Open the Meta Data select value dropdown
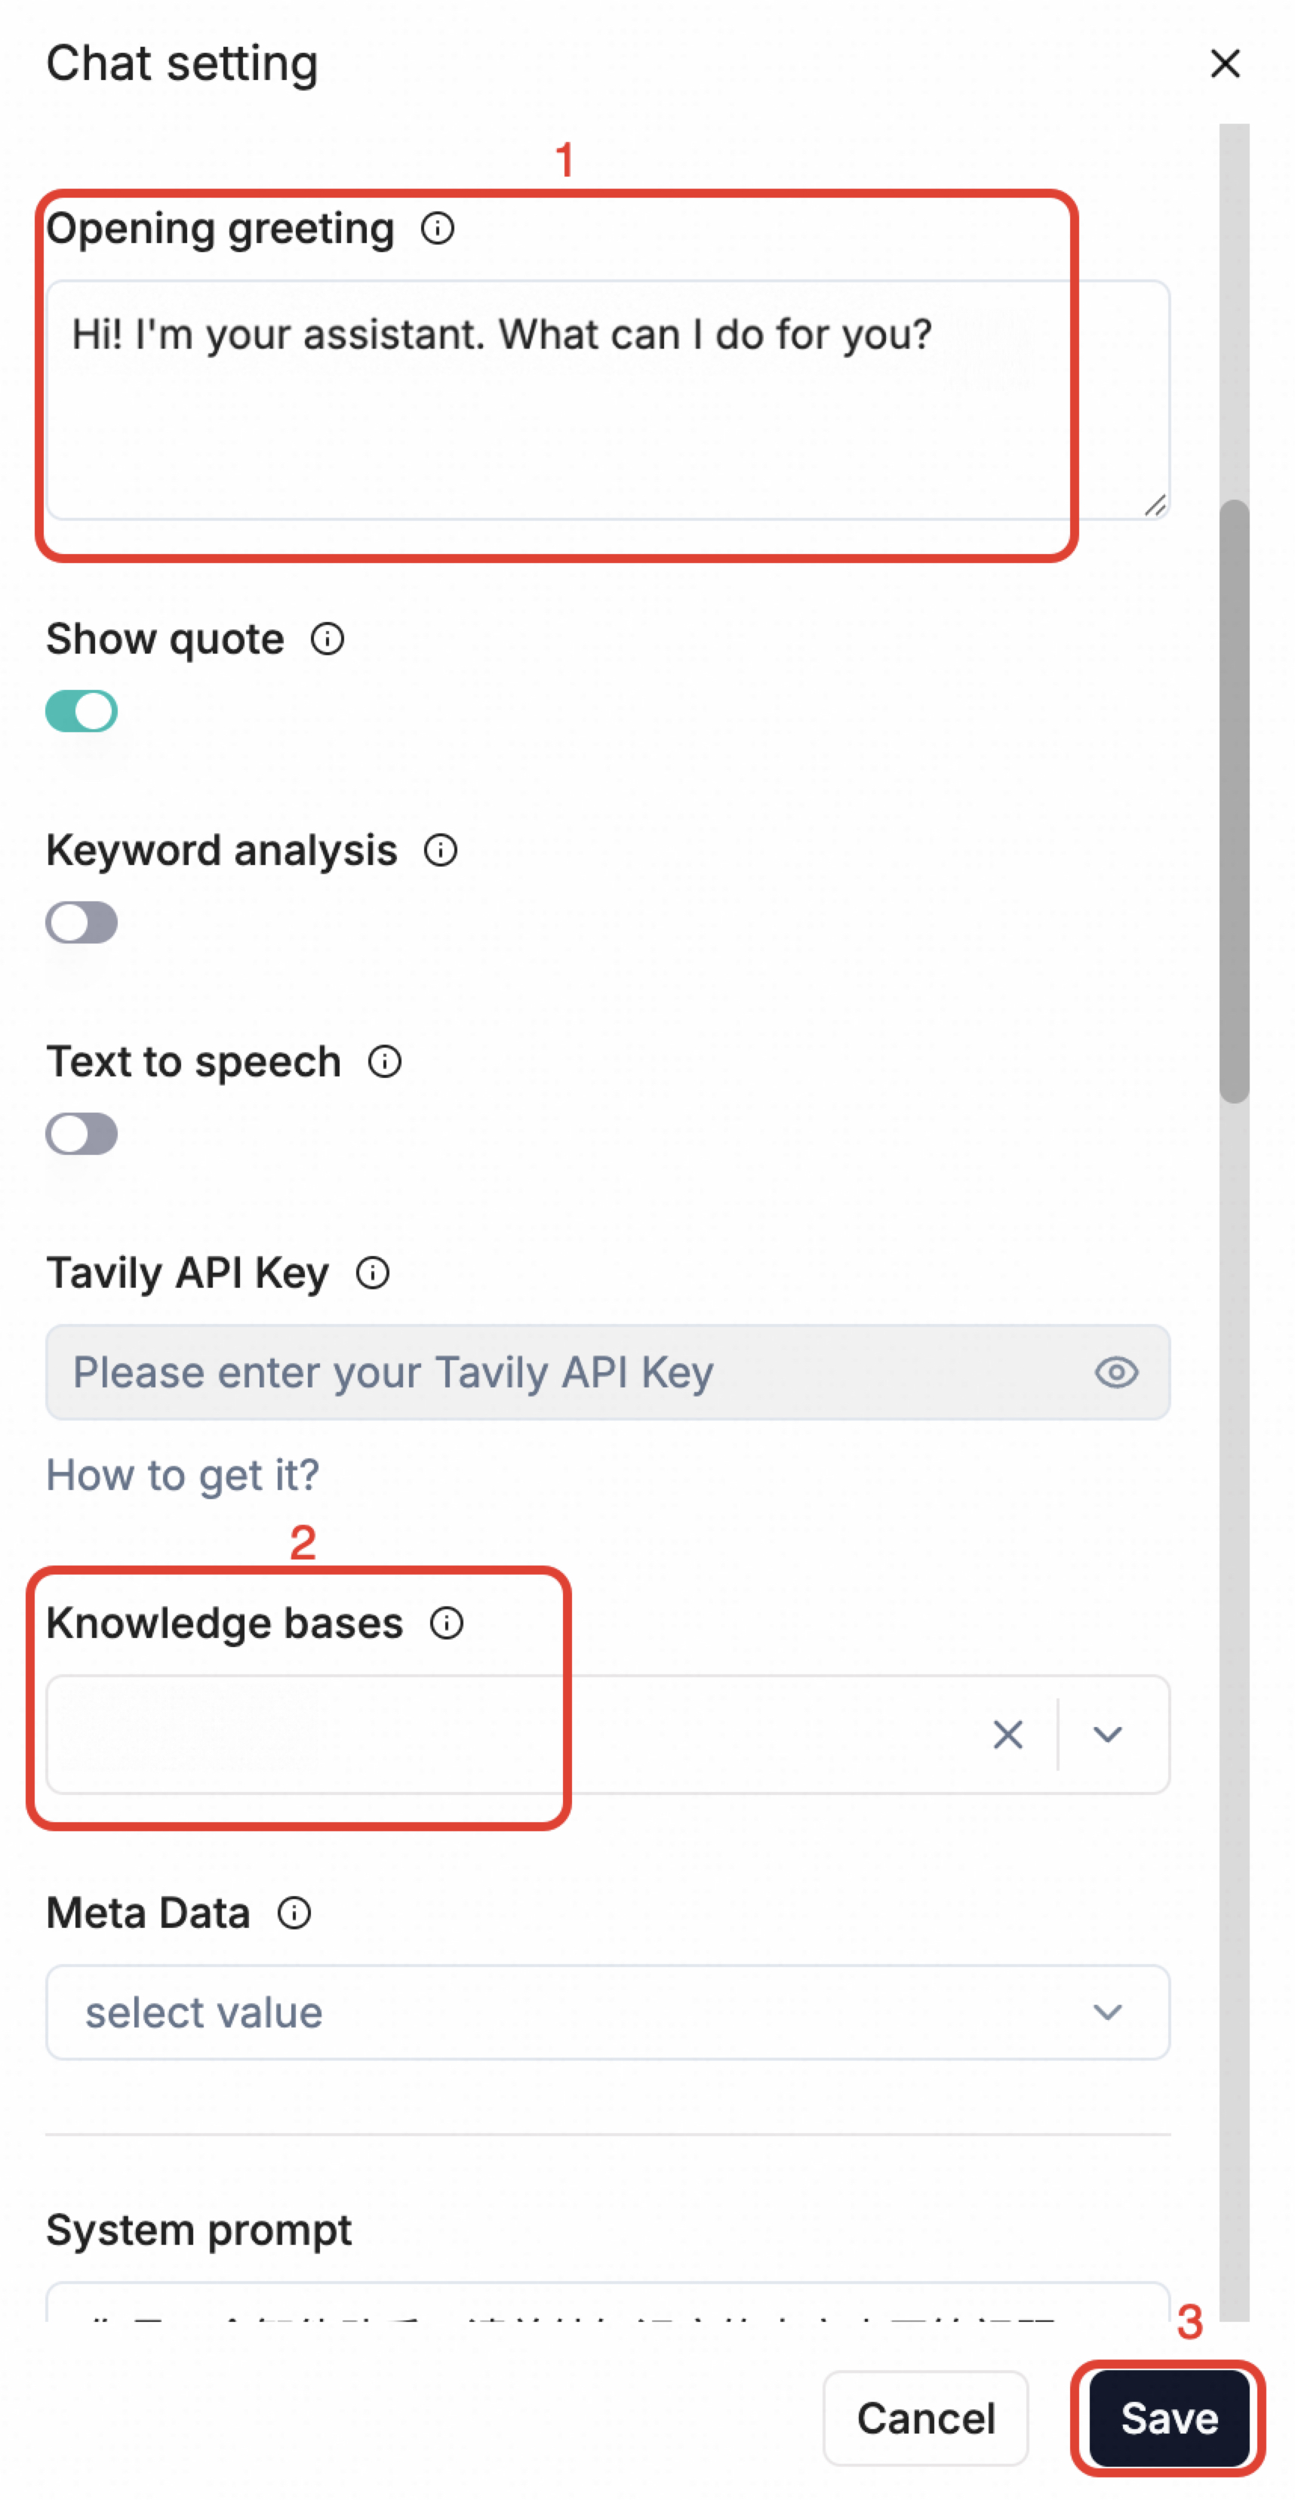Image resolution: width=1295 pixels, height=2500 pixels. click(608, 2013)
